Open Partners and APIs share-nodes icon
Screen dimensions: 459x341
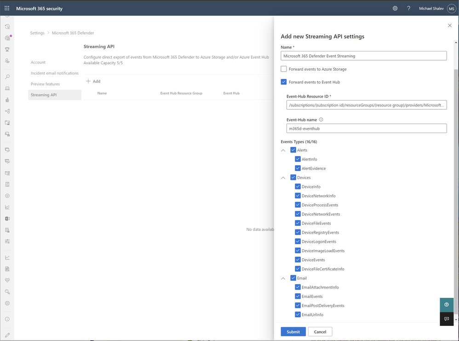point(7,112)
